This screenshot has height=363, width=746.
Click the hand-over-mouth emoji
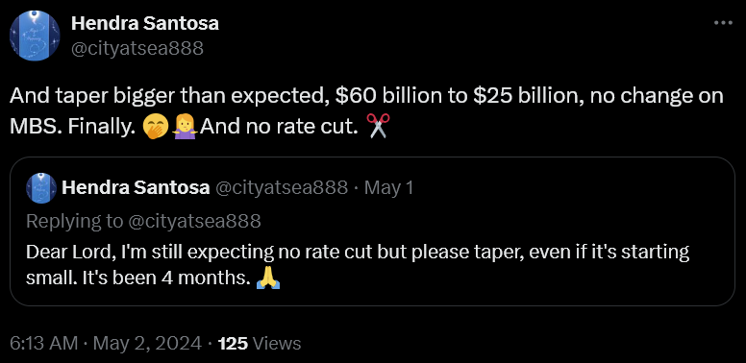click(x=156, y=127)
